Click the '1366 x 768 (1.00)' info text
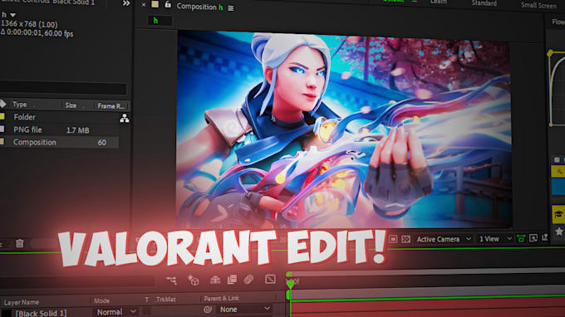565x317 pixels. pos(29,24)
